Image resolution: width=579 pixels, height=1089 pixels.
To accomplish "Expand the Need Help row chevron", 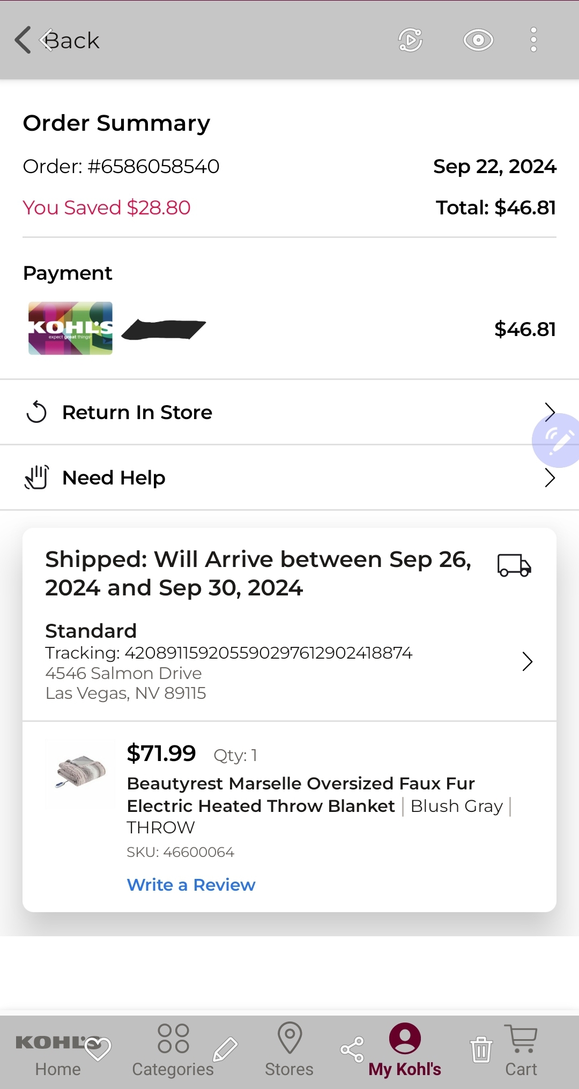I will point(550,478).
